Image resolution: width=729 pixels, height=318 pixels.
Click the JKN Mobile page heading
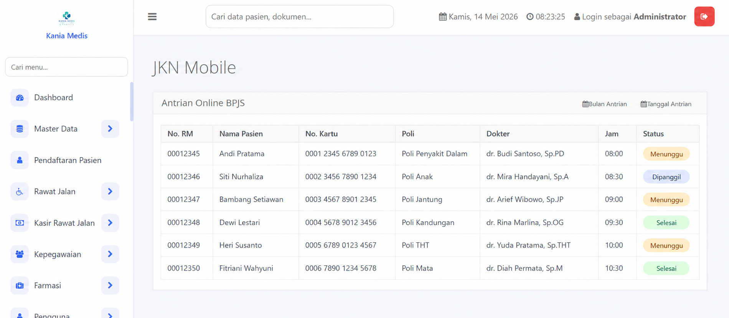click(x=194, y=68)
